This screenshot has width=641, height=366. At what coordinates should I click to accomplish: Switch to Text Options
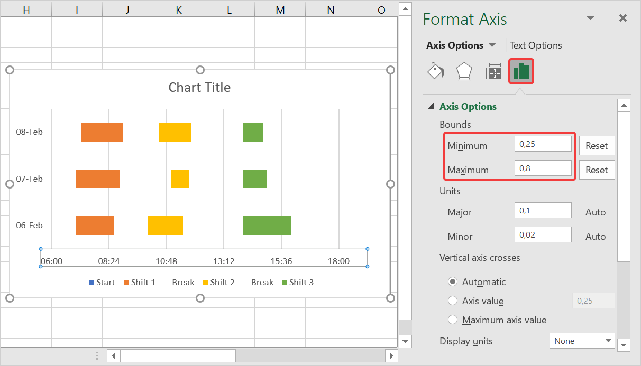pos(536,45)
